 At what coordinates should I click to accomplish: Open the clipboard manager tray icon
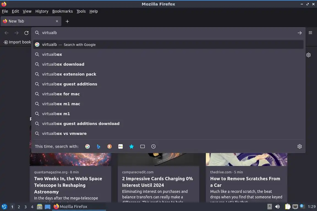288,207
